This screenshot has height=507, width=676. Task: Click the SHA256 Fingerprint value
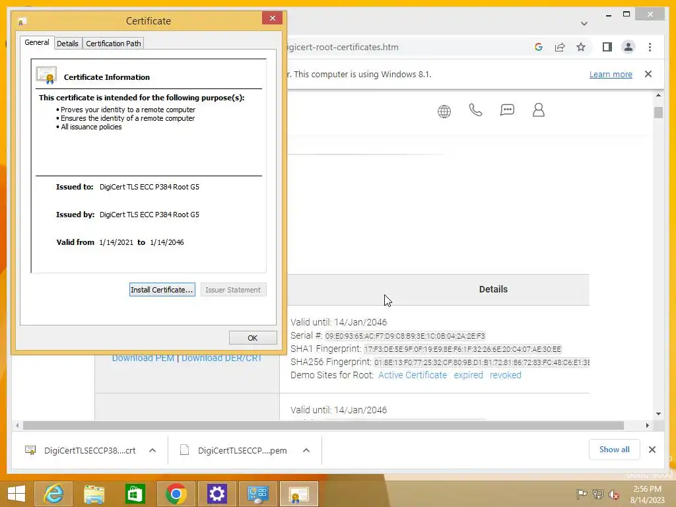click(481, 362)
